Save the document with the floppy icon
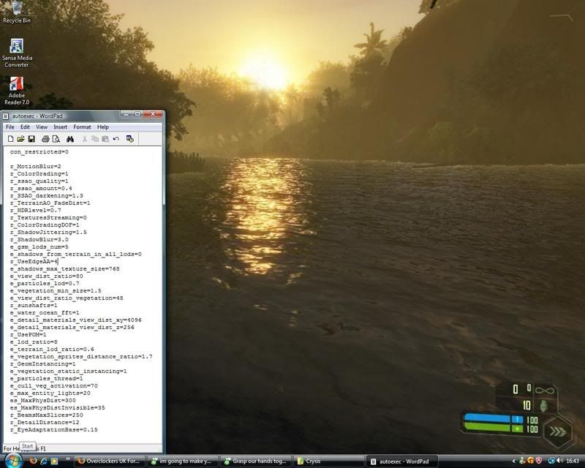Viewport: 585px width, 468px height. click(x=31, y=139)
